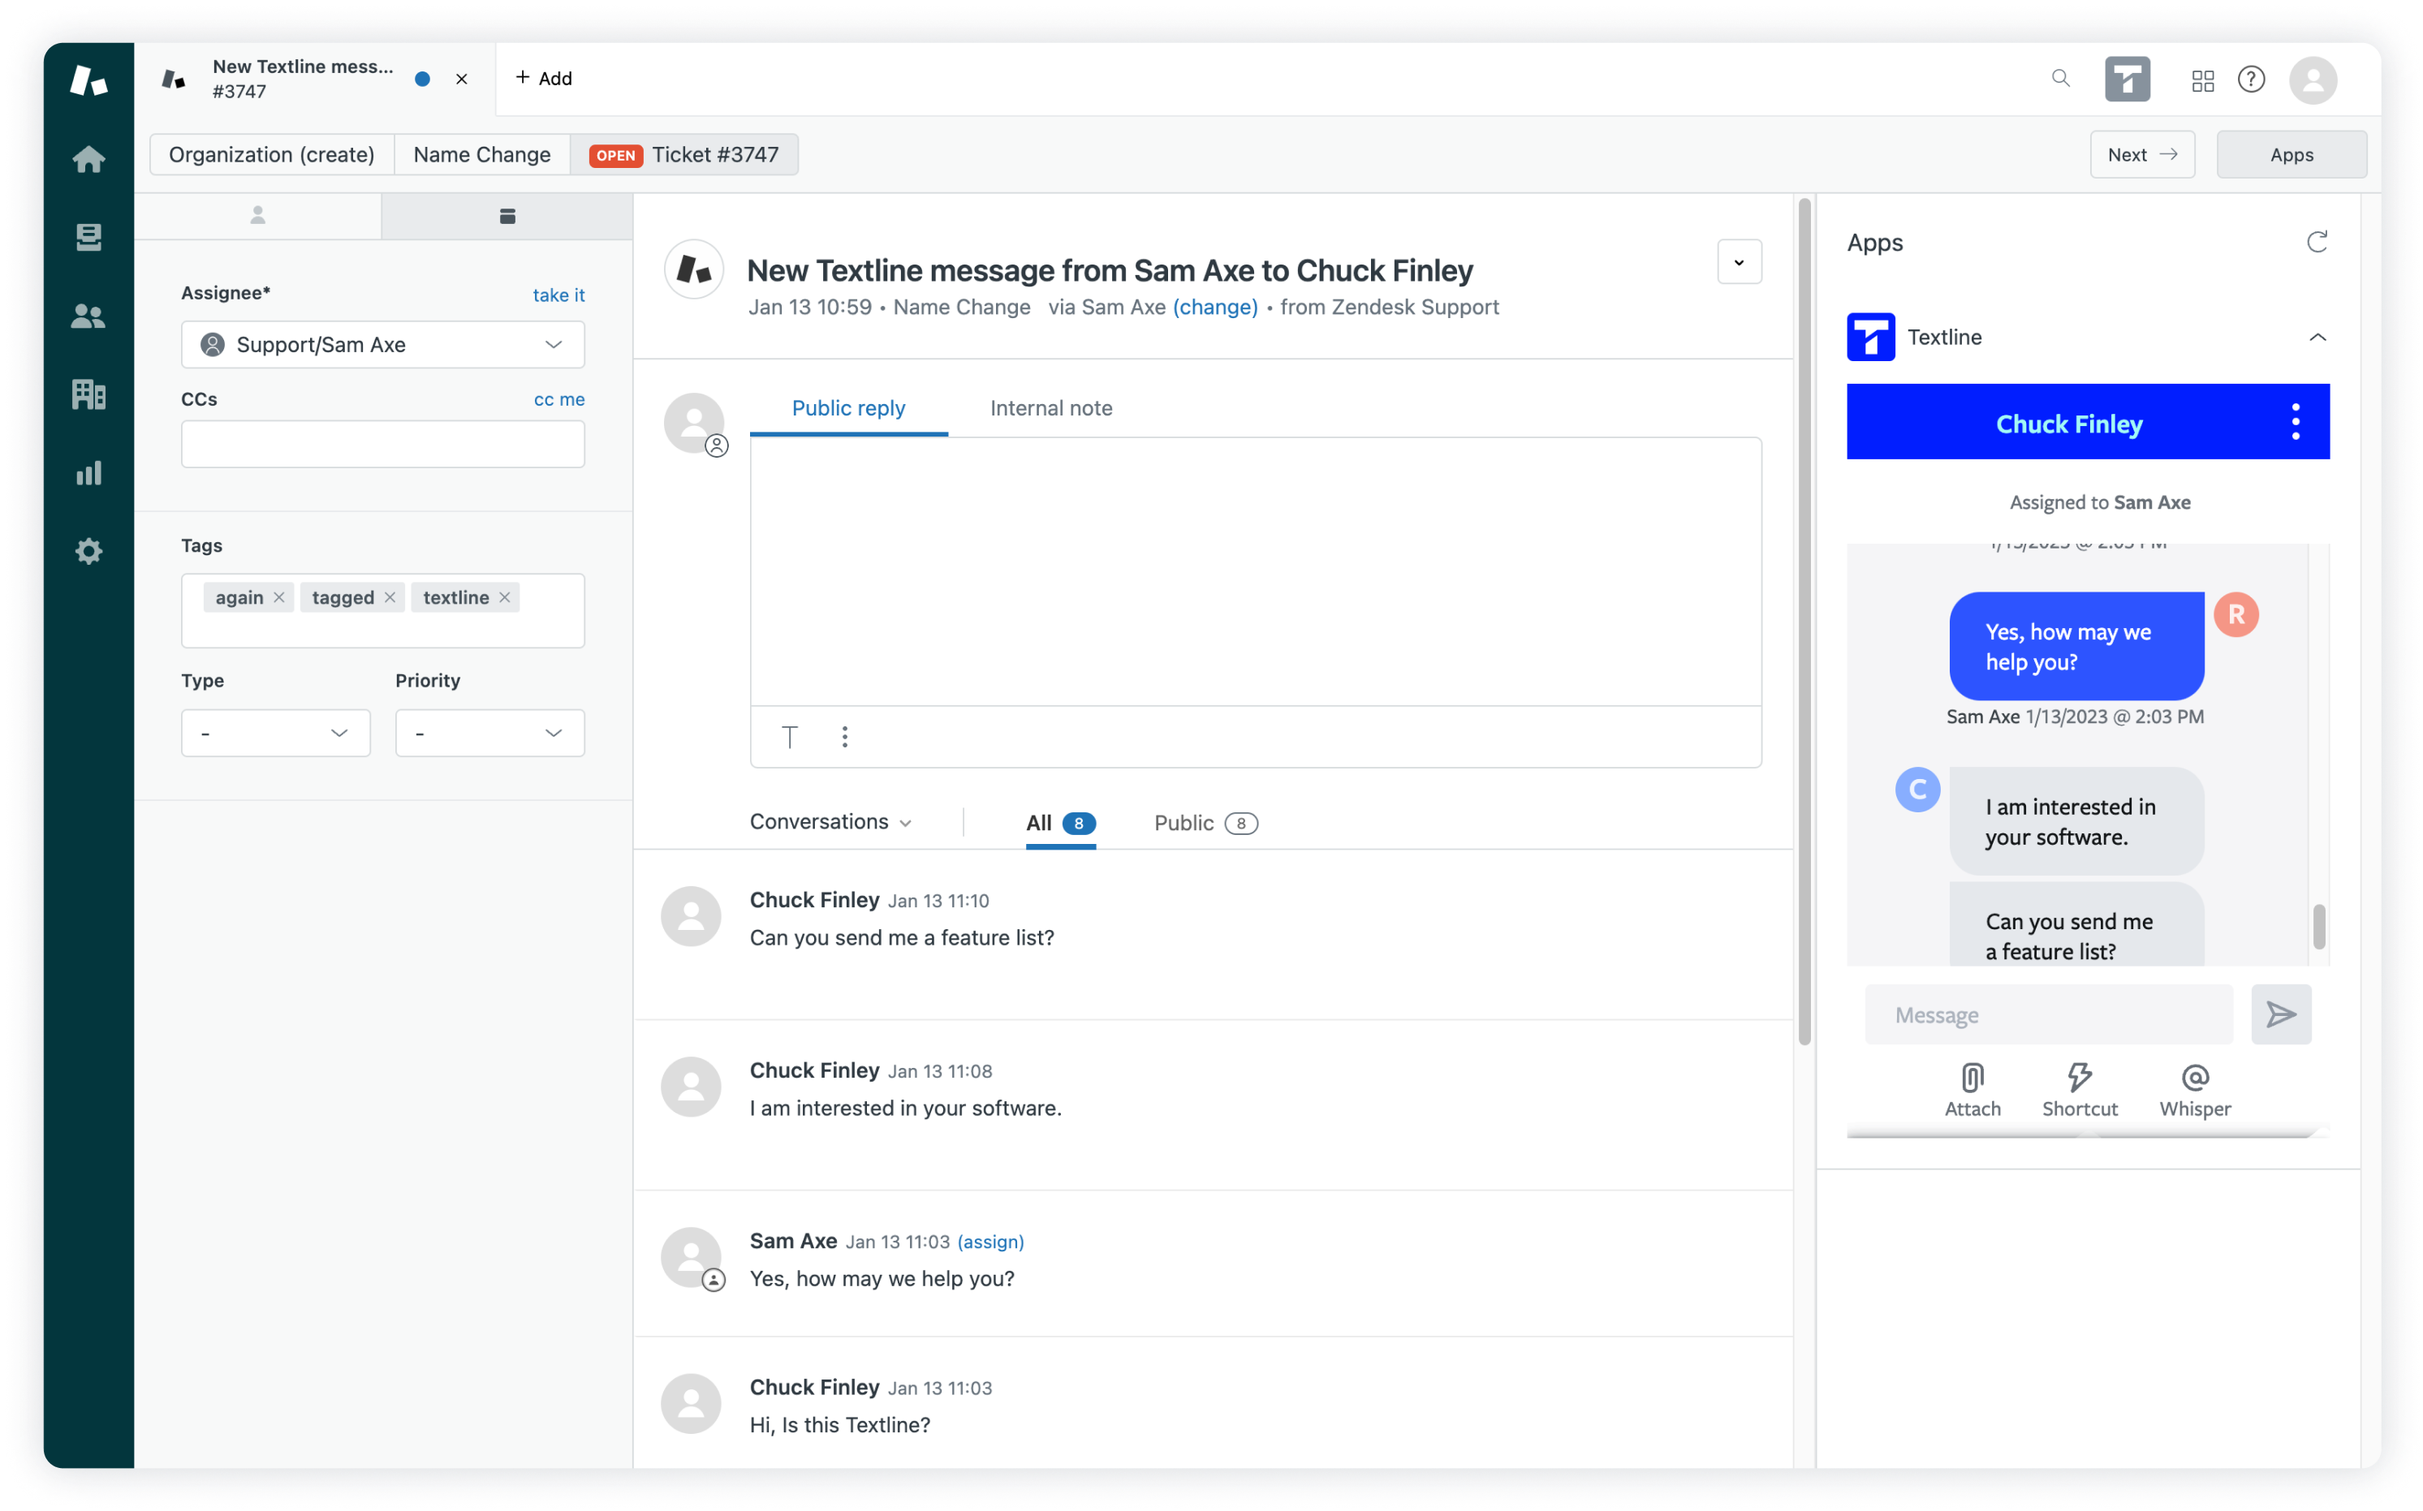The height and width of the screenshot is (1511, 2423).
Task: Open the search icon in the top bar
Action: tap(2060, 78)
